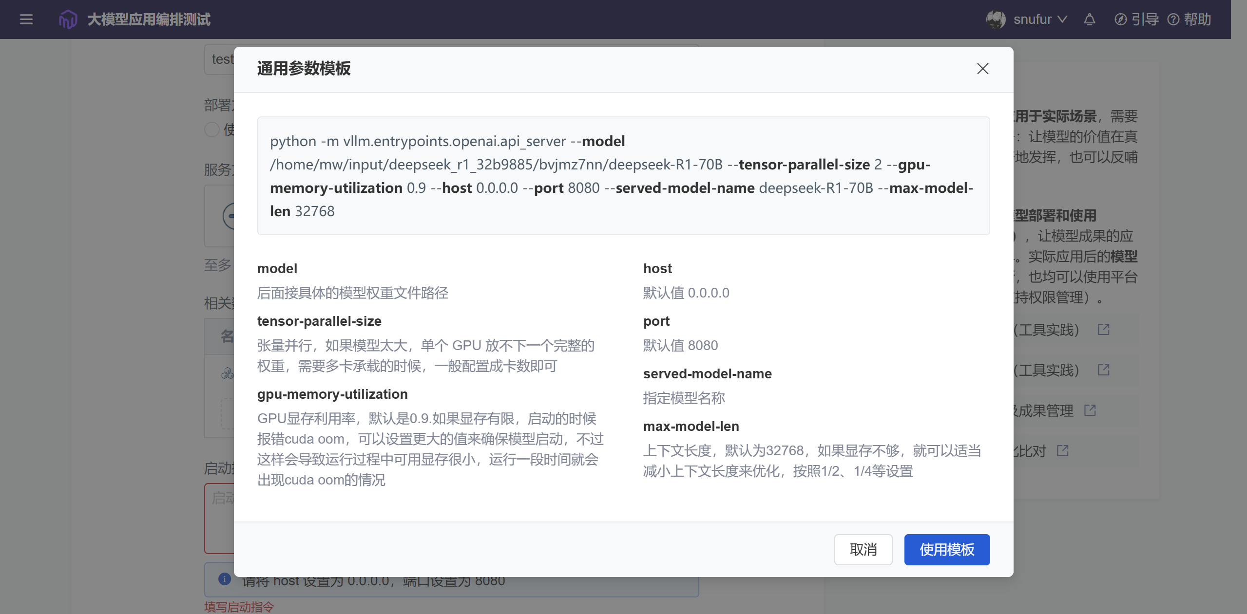Click the vllm command template box

(x=623, y=176)
